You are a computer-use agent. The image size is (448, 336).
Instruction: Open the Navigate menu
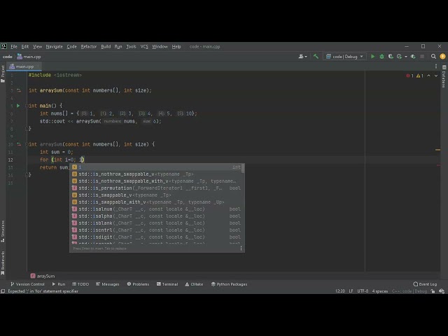click(55, 47)
